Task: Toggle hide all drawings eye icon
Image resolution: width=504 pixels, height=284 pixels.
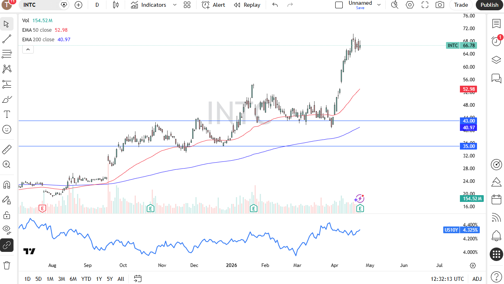Action: (7, 229)
